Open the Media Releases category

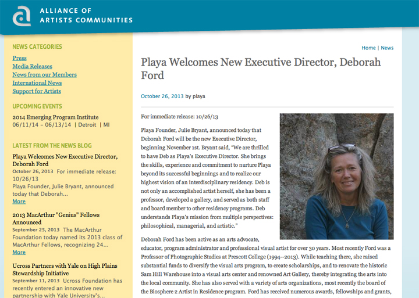click(x=33, y=66)
